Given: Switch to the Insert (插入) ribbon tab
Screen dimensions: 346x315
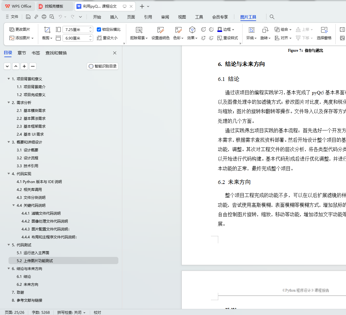Looking at the screenshot, I should click(x=114, y=17).
